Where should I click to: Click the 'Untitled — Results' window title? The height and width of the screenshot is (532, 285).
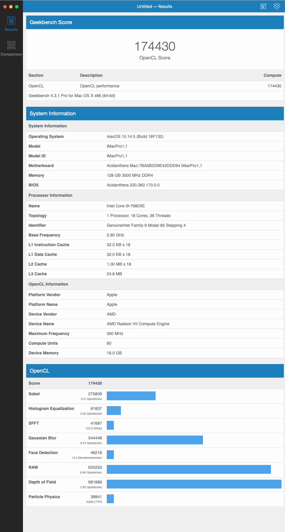pos(154,6)
